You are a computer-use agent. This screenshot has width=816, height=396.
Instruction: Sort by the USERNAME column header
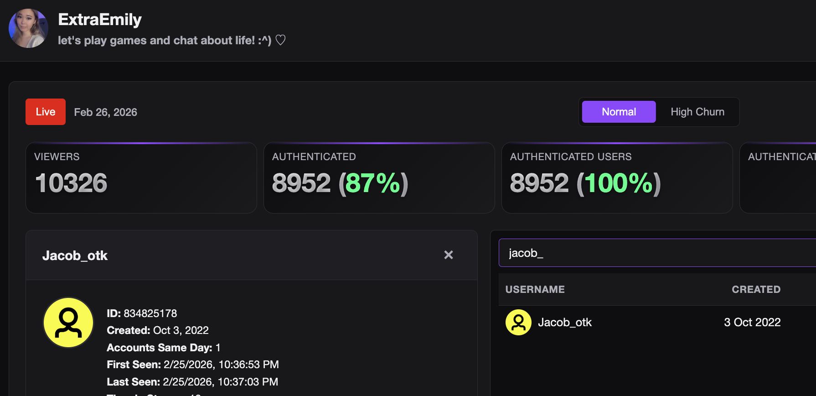click(535, 289)
